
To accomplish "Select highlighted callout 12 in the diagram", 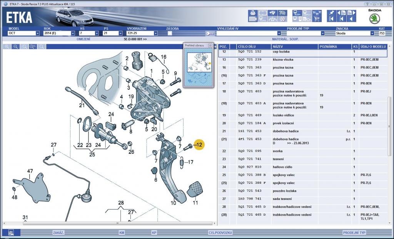I will coord(199,145).
